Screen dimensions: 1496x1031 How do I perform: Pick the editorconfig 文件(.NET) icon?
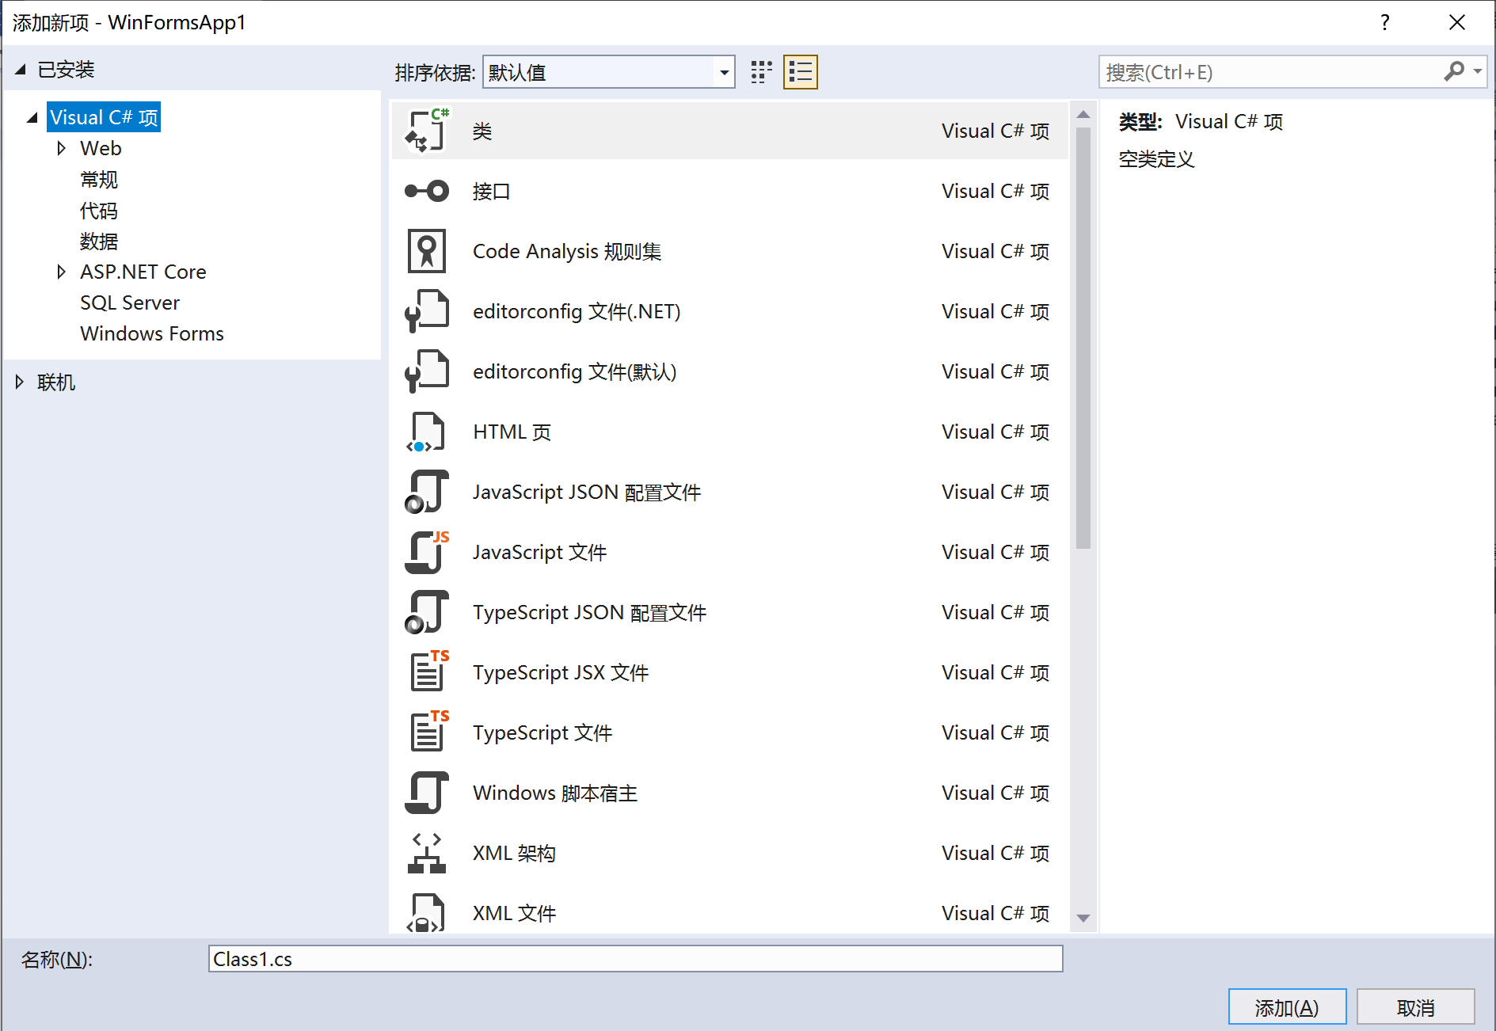(x=427, y=311)
